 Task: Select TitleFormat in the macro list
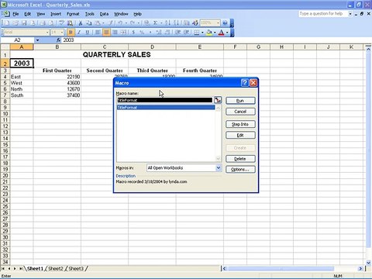click(166, 108)
